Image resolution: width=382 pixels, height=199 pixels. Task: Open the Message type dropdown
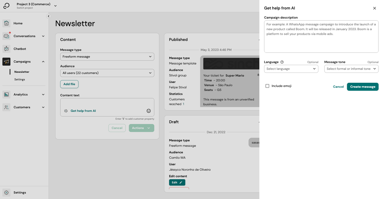point(107,56)
